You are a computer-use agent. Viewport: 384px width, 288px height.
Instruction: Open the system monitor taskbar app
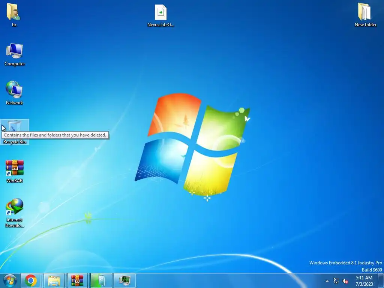124,280
